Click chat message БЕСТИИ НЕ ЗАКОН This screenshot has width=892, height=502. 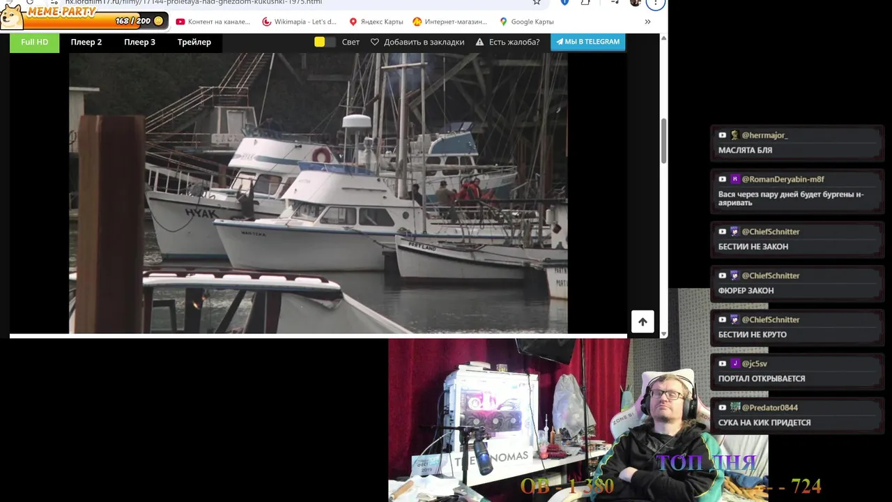tap(753, 247)
